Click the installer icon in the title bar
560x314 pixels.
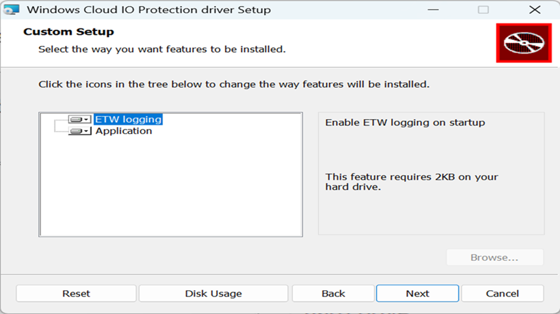(x=12, y=10)
